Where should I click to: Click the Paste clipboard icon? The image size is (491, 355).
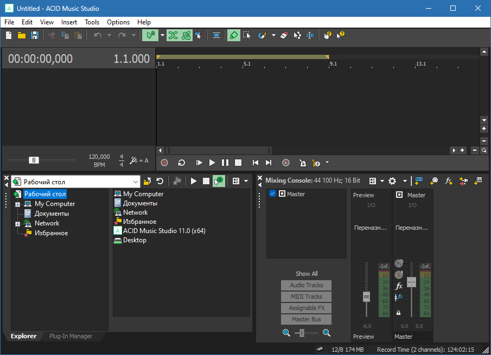[78, 35]
